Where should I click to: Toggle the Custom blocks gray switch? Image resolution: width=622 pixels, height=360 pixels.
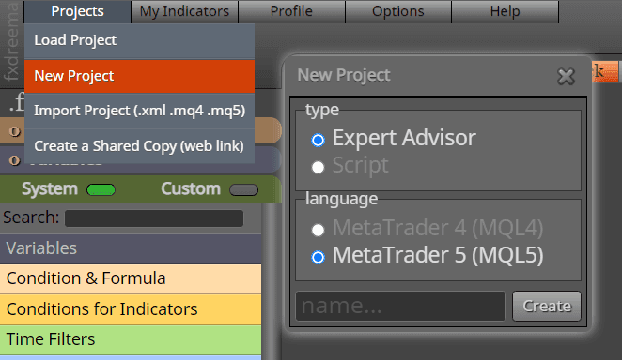243,190
